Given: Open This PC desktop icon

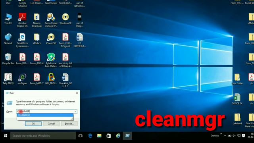Looking at the screenshot, I should coord(8,19).
